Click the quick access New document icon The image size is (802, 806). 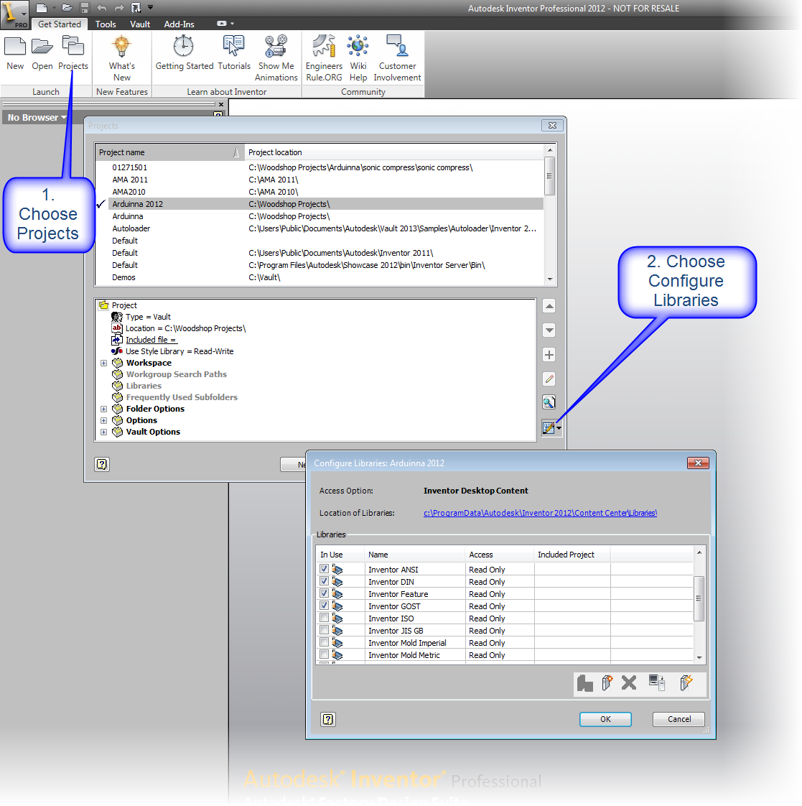42,8
